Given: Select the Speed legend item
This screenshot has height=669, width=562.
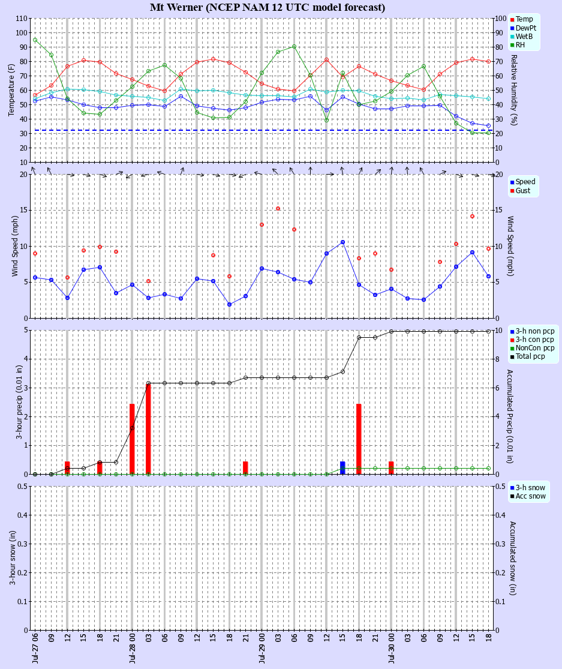Looking at the screenshot, I should [522, 182].
